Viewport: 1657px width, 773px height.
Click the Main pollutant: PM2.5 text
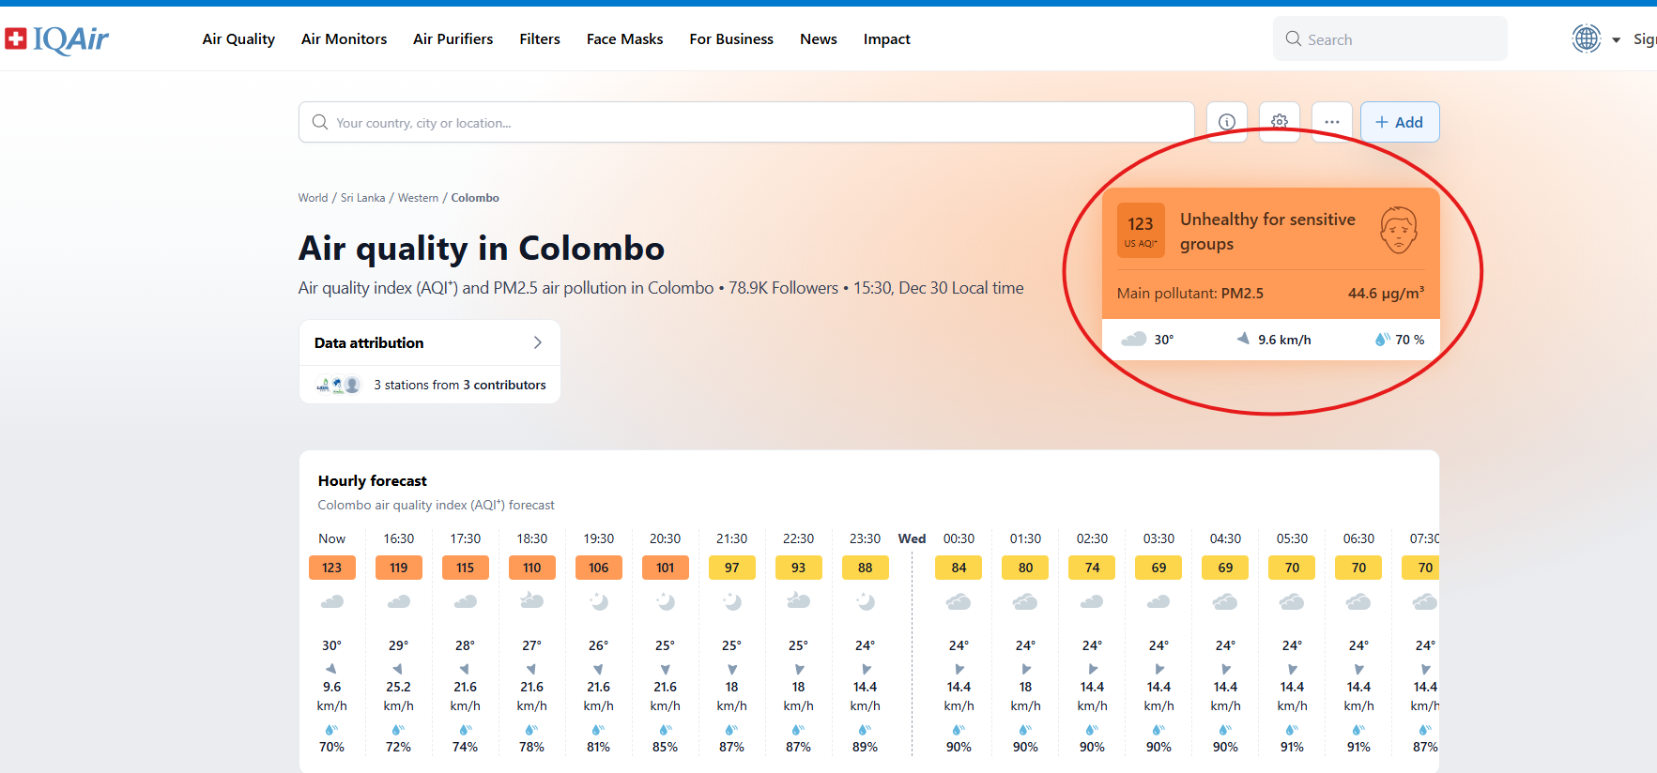coord(1190,293)
